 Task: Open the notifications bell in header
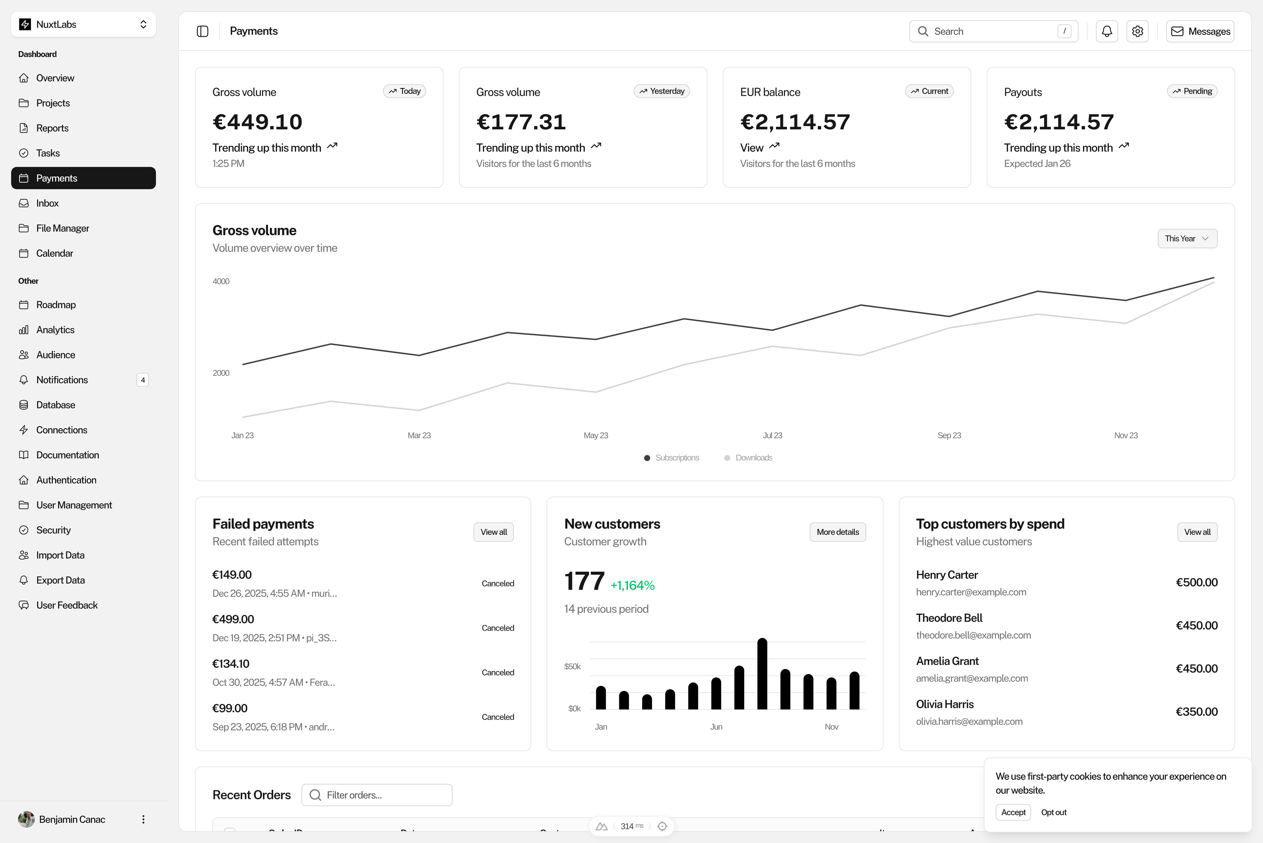click(x=1106, y=31)
